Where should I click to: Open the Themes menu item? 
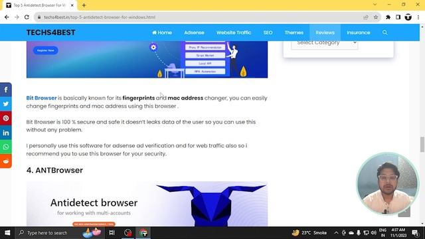(x=294, y=33)
